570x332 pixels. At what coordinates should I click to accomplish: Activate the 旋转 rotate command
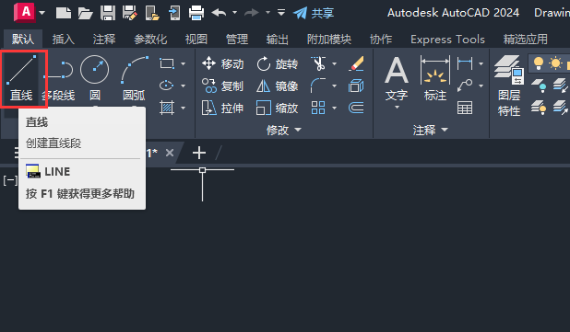pyautogui.click(x=278, y=63)
